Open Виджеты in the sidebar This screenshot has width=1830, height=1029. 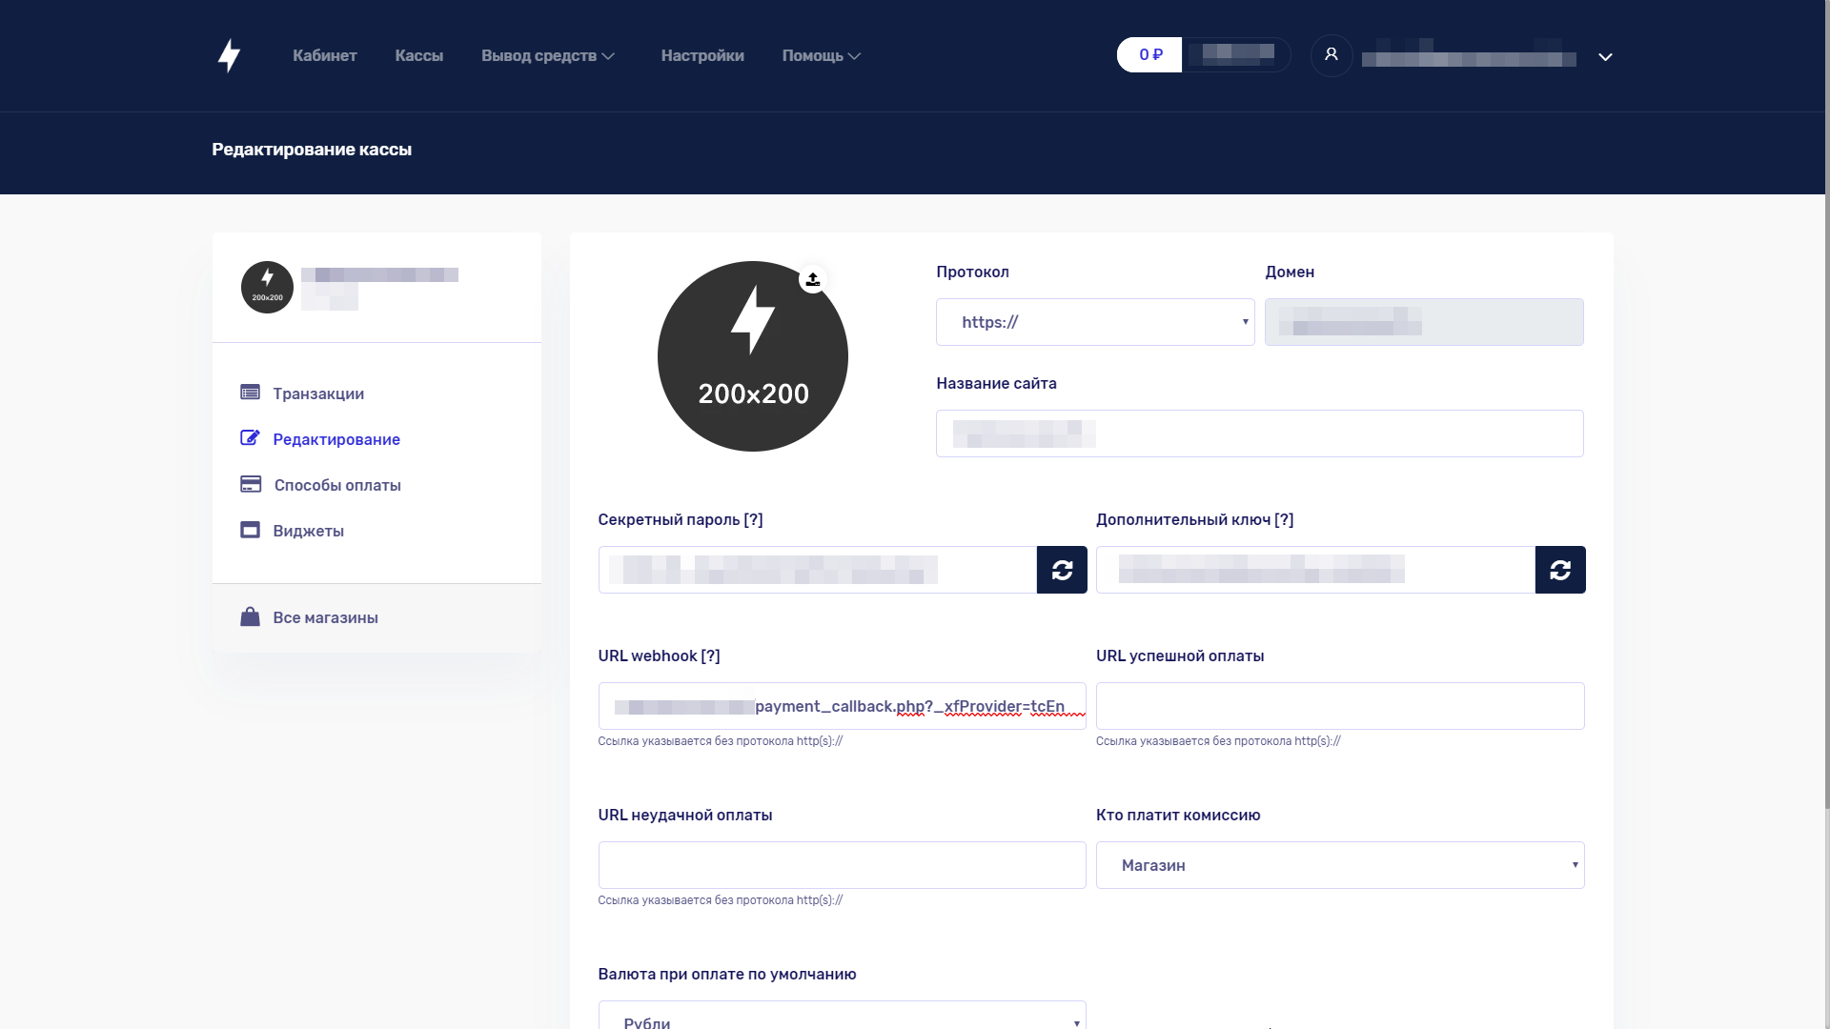[308, 531]
